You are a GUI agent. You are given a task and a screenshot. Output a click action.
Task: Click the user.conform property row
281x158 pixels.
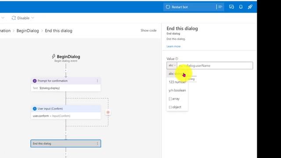pyautogui.click(x=66, y=116)
